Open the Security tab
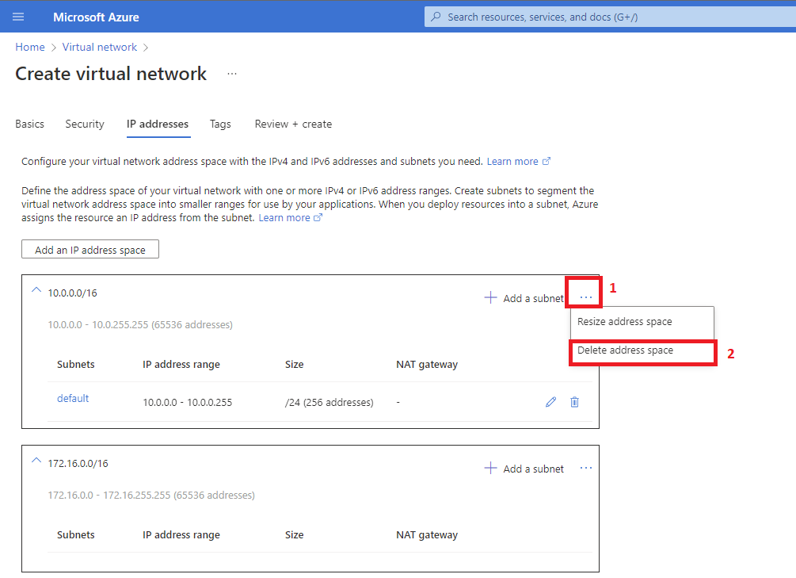This screenshot has width=796, height=578. point(85,124)
